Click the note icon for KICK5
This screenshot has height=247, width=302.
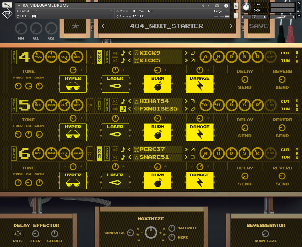tap(123, 60)
